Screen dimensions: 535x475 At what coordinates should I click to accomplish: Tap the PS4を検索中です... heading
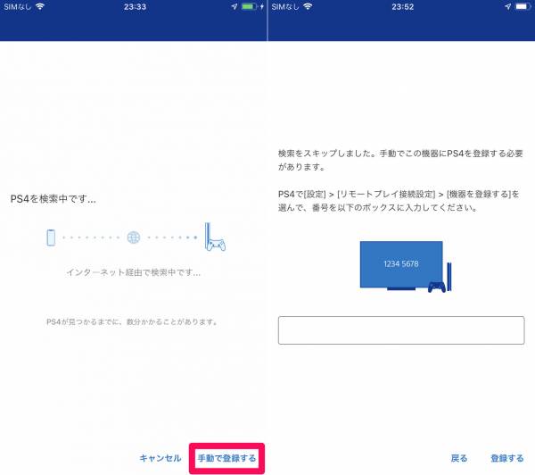tap(53, 198)
